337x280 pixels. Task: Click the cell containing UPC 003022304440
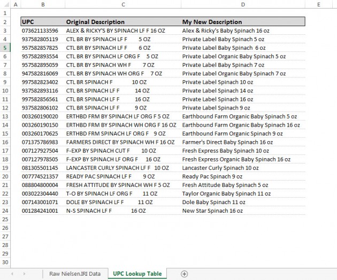tap(43, 193)
